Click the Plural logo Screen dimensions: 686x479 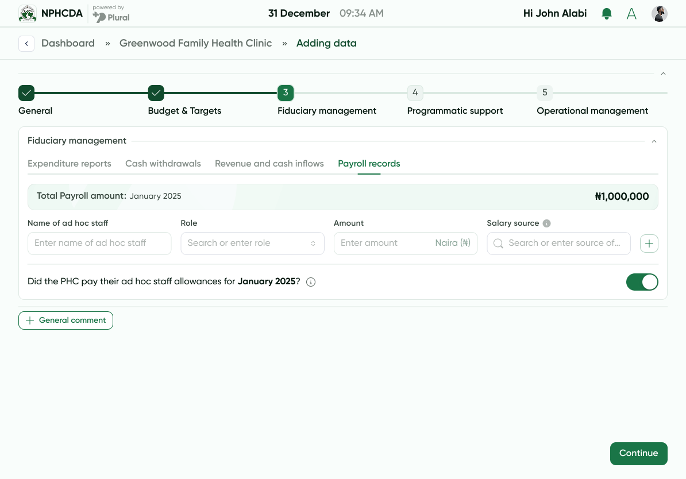(x=111, y=17)
